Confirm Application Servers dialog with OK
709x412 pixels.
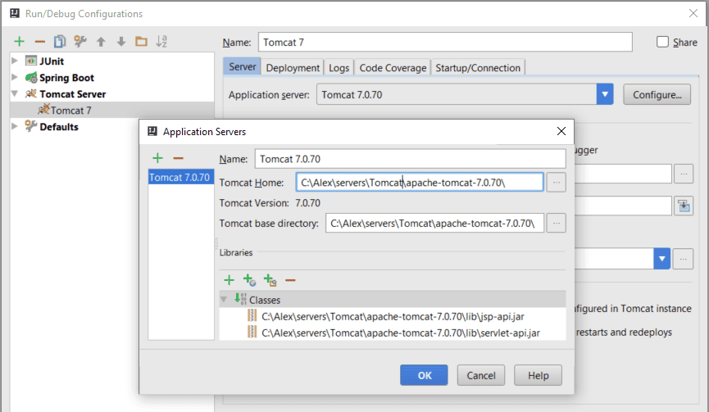424,375
